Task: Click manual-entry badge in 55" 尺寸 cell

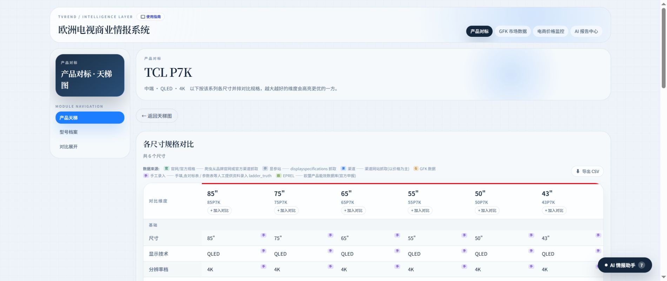Action: coord(464,235)
